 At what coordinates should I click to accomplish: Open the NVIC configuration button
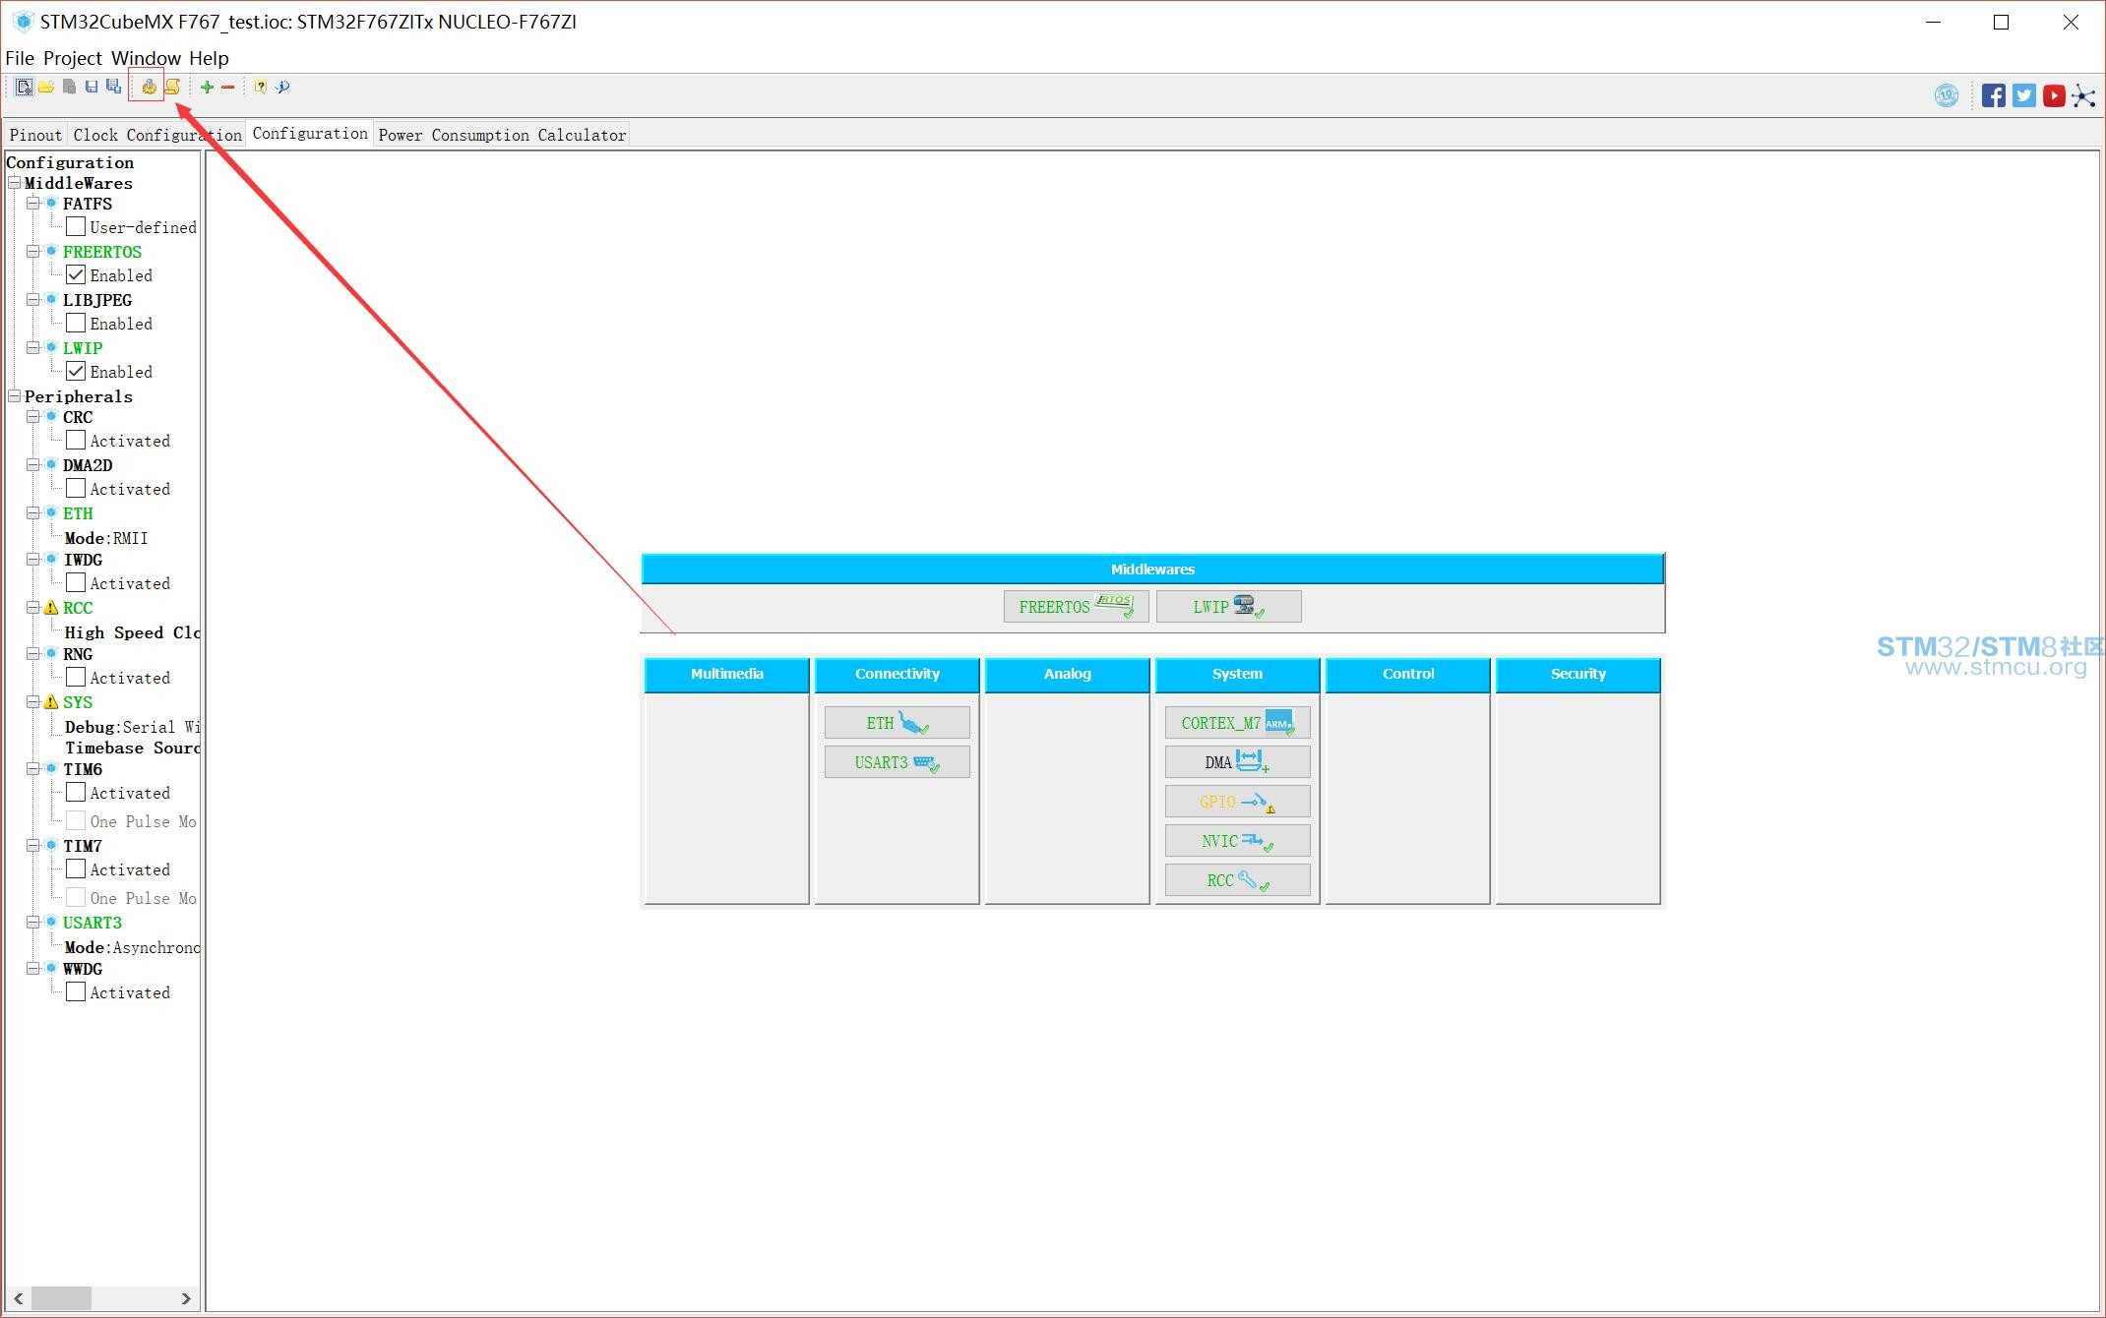point(1237,841)
